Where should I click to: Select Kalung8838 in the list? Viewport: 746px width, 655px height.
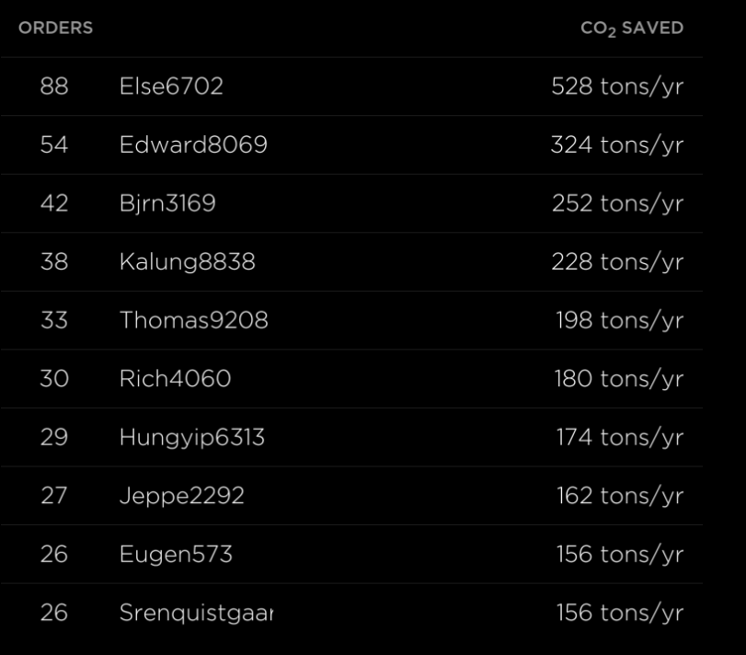(187, 262)
